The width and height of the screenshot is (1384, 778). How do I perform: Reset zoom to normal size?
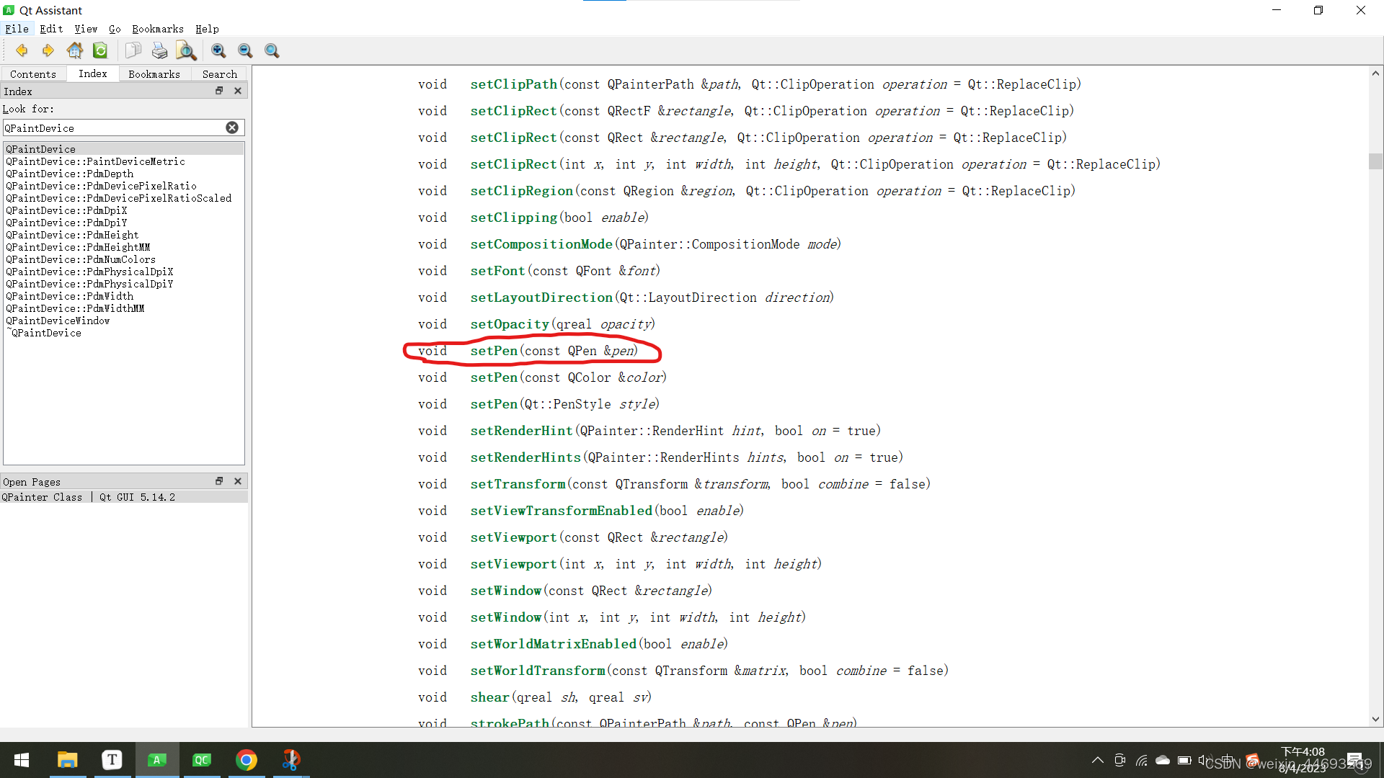pos(272,50)
